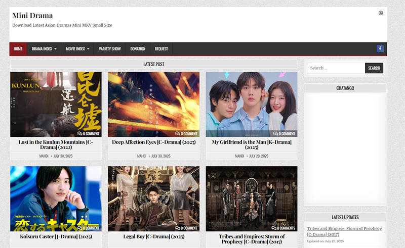The image size is (405, 248).
Task: Open Koisuru Caster [J-Drama] (2025) title
Action: [x=56, y=236]
